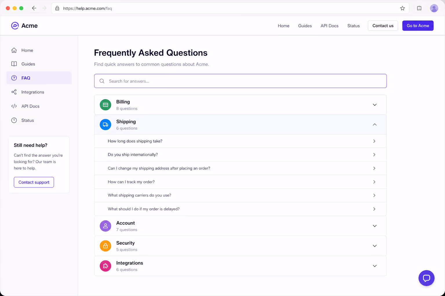Click the FAQ question mark icon
Screen dimensions: 445x296
[14, 78]
